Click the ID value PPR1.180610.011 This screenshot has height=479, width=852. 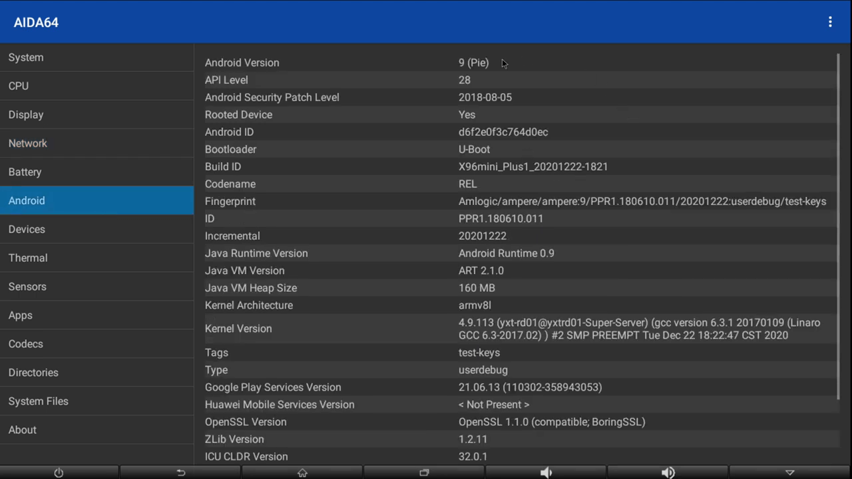501,218
